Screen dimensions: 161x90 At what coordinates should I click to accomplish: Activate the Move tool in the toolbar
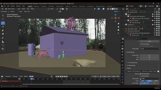click(3, 23)
